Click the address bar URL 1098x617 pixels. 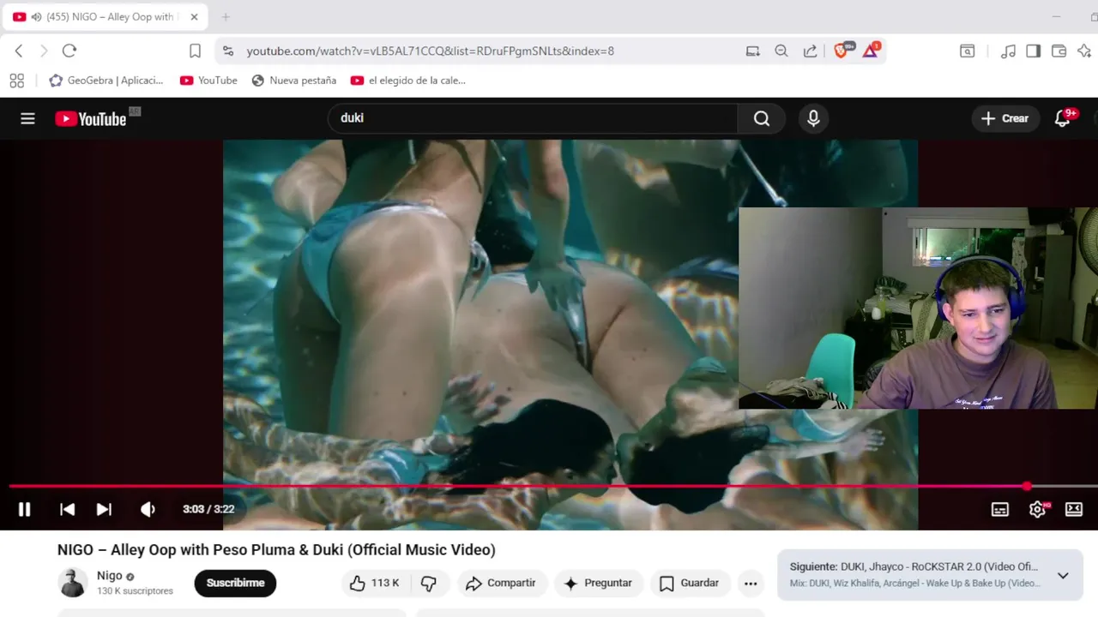coord(431,51)
